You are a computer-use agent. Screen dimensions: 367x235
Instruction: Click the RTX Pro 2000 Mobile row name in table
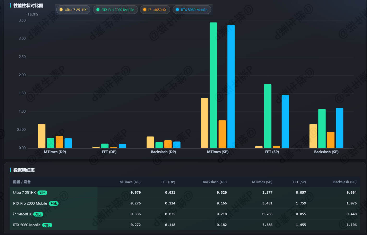point(30,203)
